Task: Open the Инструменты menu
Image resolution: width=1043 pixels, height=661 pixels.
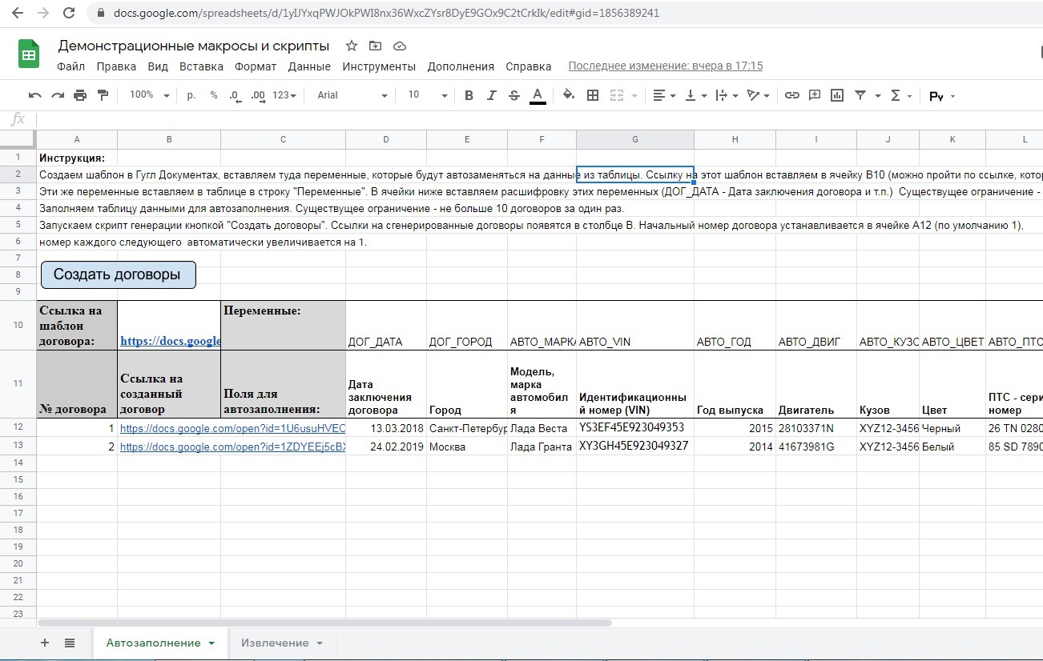Action: point(379,66)
